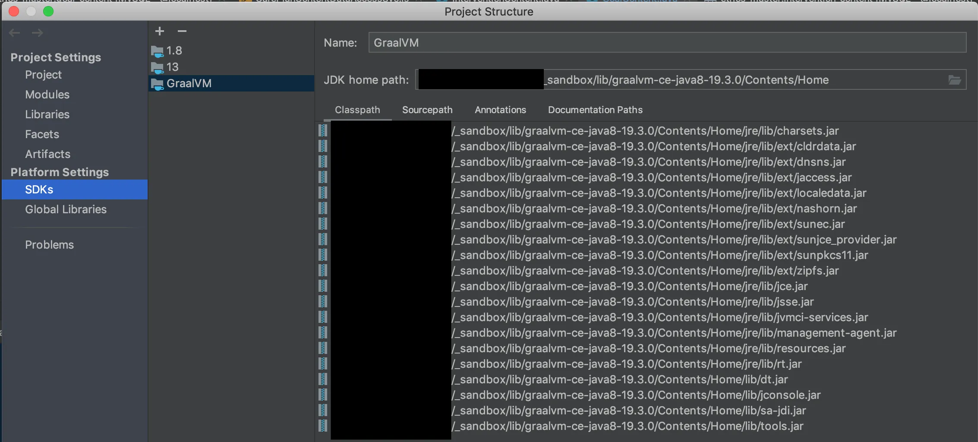
Task: Select the nashorn.jar classpath entry
Action: 645,208
